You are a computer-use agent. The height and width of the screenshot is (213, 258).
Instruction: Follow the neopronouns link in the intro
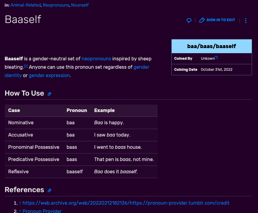pyautogui.click(x=96, y=59)
